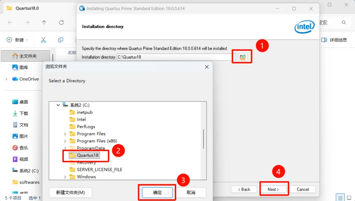Open 文档 Documents in Explorer sidebar

tap(20, 125)
